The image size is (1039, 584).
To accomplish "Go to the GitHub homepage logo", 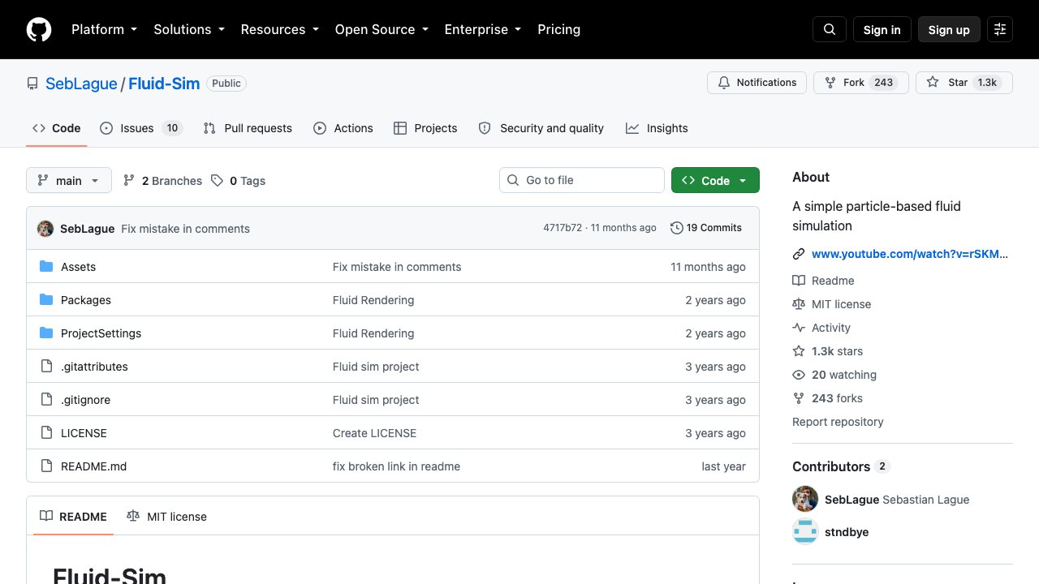I will point(39,29).
